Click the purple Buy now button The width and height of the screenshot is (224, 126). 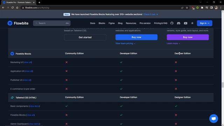click(188, 37)
